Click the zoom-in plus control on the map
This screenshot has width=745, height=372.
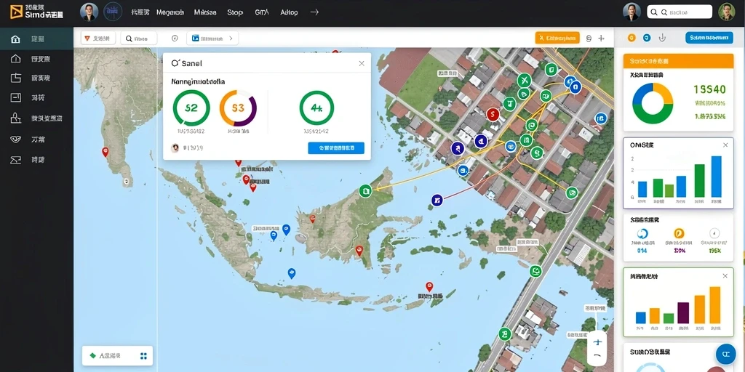[597, 342]
